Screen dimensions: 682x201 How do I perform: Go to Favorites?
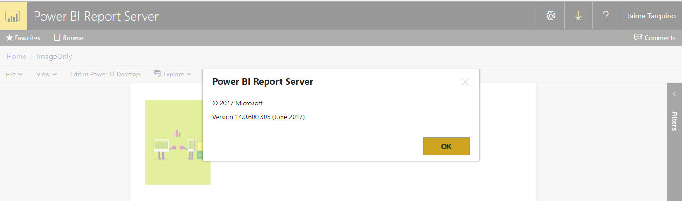[x=23, y=38]
